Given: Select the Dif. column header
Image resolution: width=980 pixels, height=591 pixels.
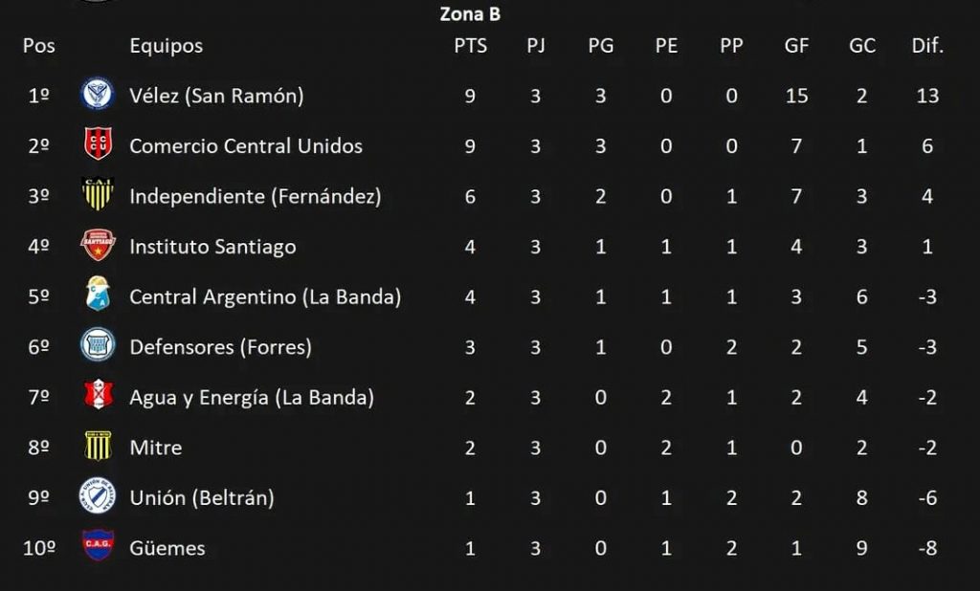Looking at the screenshot, I should [x=927, y=46].
